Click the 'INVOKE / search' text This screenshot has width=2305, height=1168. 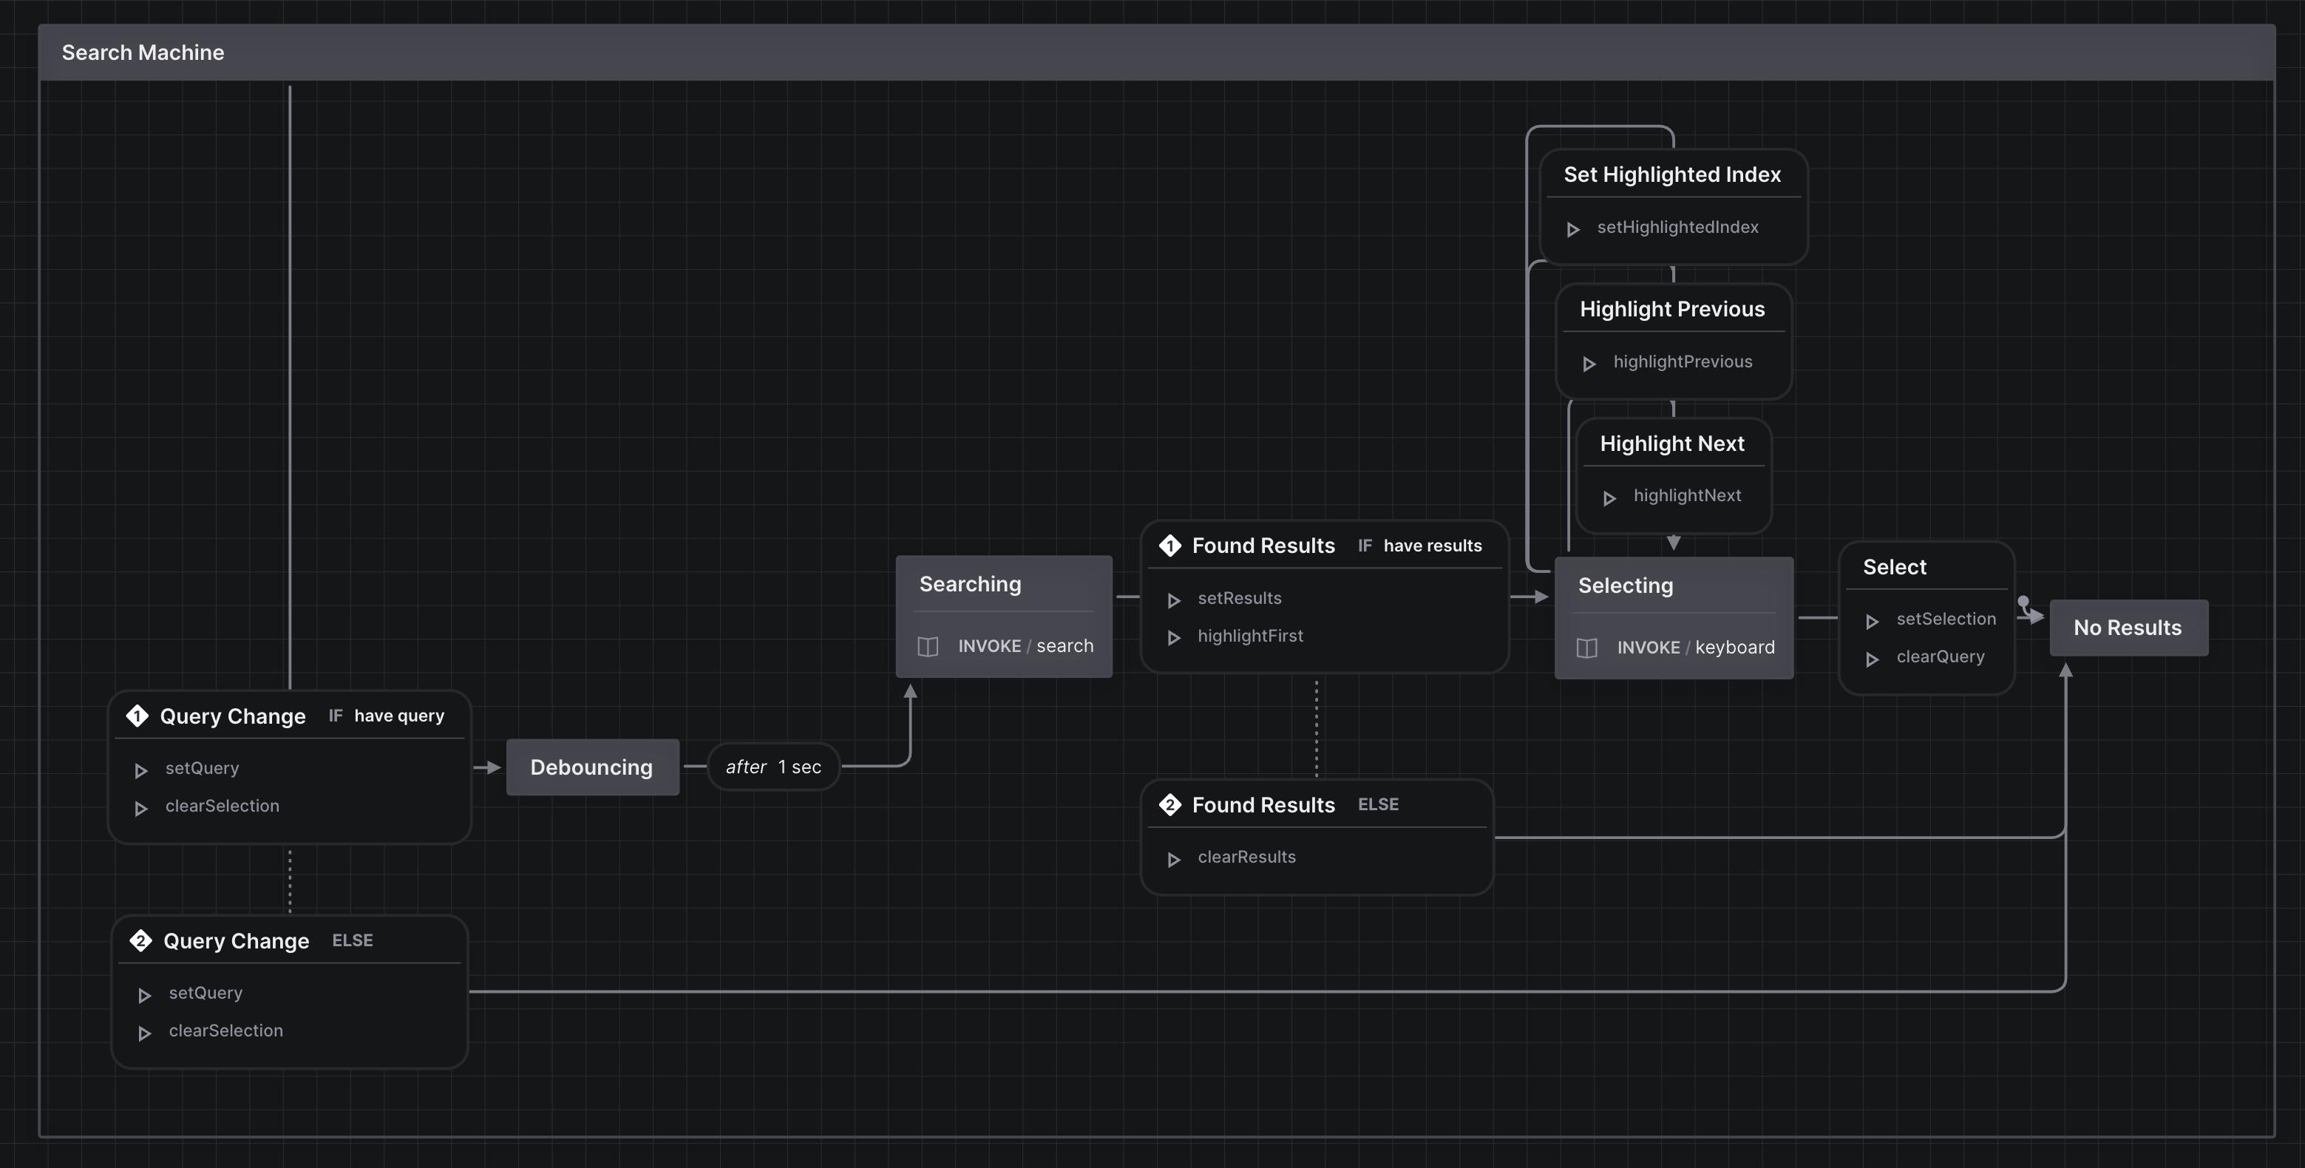click(x=1025, y=645)
